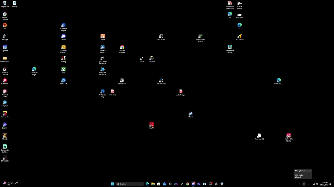Image resolution: width=334 pixels, height=187 pixels.
Task: Launch the Telegram desktop shortcut
Action: (5, 104)
